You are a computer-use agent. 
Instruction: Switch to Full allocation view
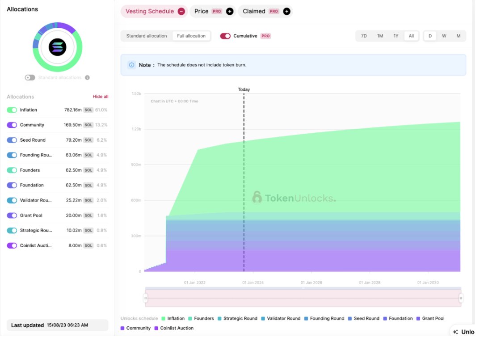pos(191,35)
